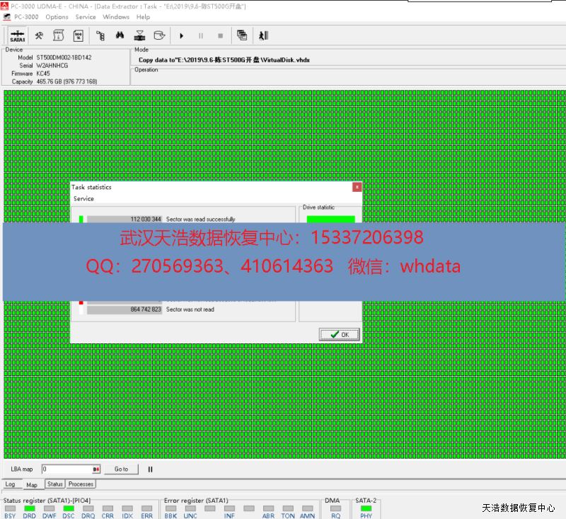Click the cascading windows toolbar icon
Viewport: 566px width, 519px height.
click(242, 35)
